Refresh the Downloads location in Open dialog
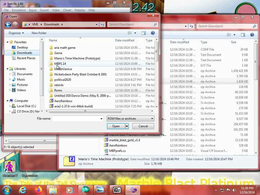 pyautogui.click(x=102, y=25)
